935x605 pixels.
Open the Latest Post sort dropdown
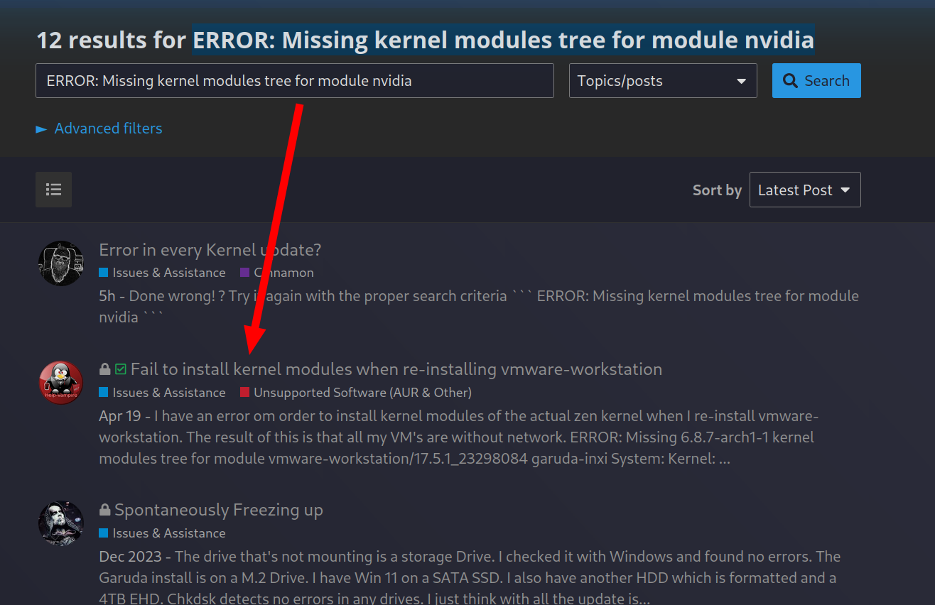(805, 190)
